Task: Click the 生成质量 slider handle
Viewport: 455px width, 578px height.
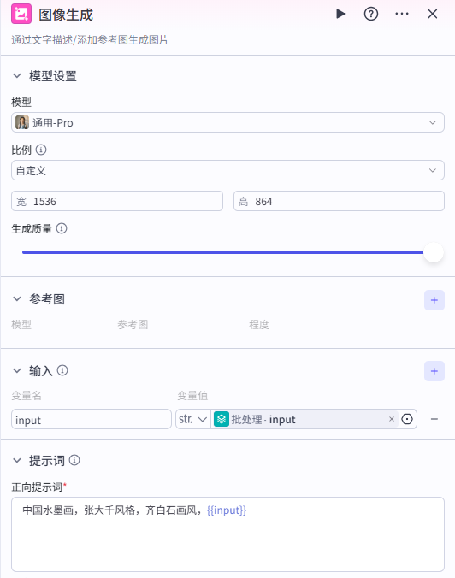Action: (434, 252)
